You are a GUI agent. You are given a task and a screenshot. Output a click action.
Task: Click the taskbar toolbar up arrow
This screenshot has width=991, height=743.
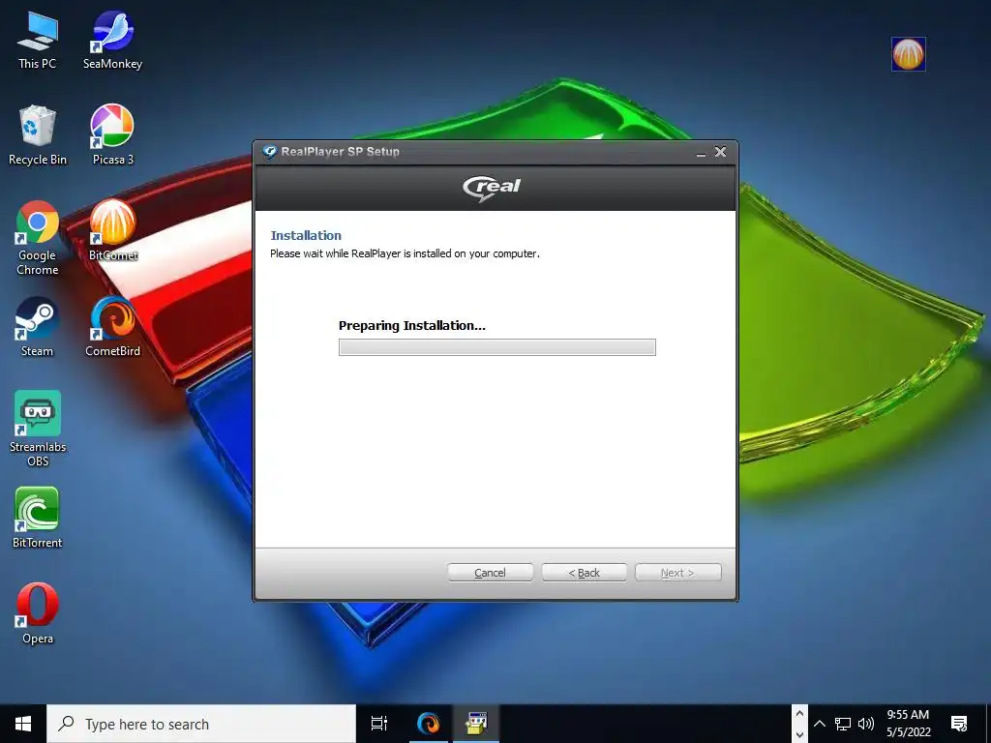pos(799,714)
